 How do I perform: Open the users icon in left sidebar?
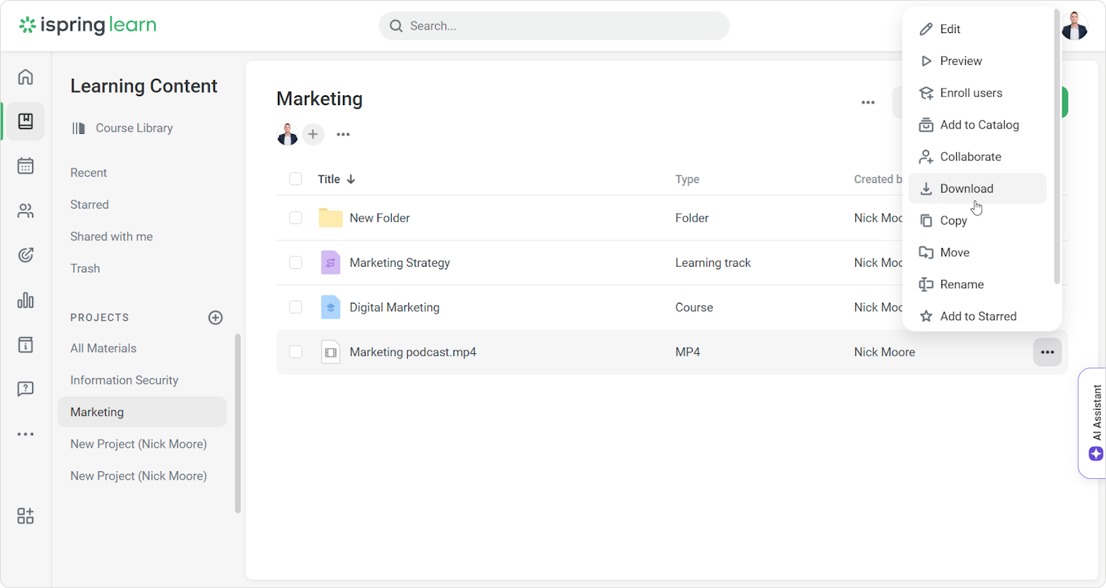(x=26, y=211)
